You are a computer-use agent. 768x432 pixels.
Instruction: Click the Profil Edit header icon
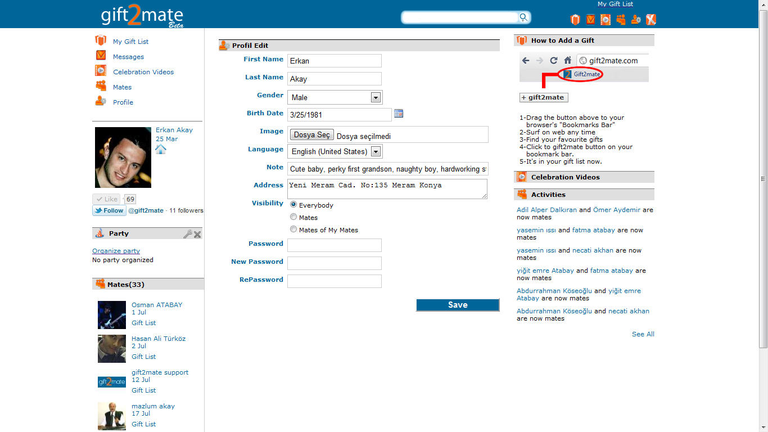[224, 46]
